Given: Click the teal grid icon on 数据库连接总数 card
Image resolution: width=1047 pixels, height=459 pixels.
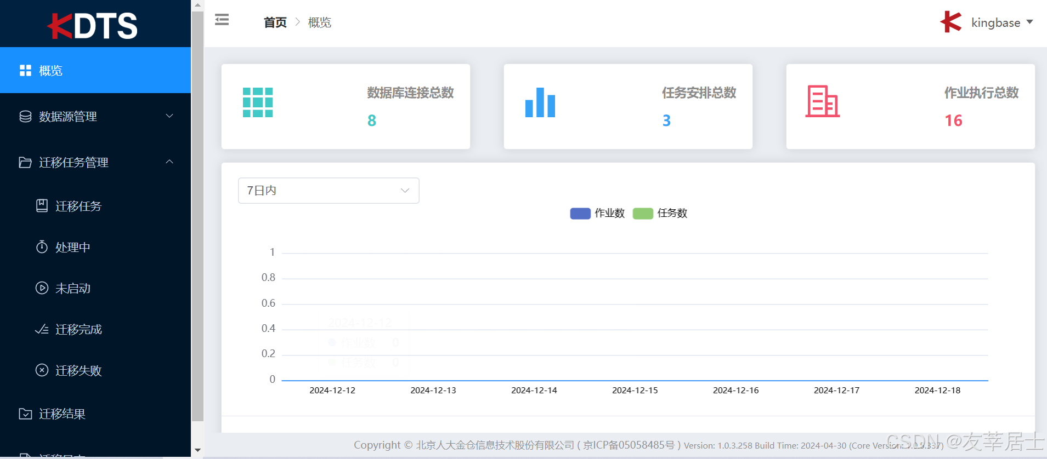Looking at the screenshot, I should pyautogui.click(x=258, y=102).
